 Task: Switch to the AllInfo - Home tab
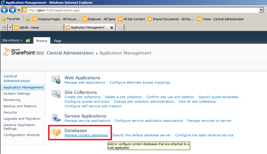click(38, 27)
